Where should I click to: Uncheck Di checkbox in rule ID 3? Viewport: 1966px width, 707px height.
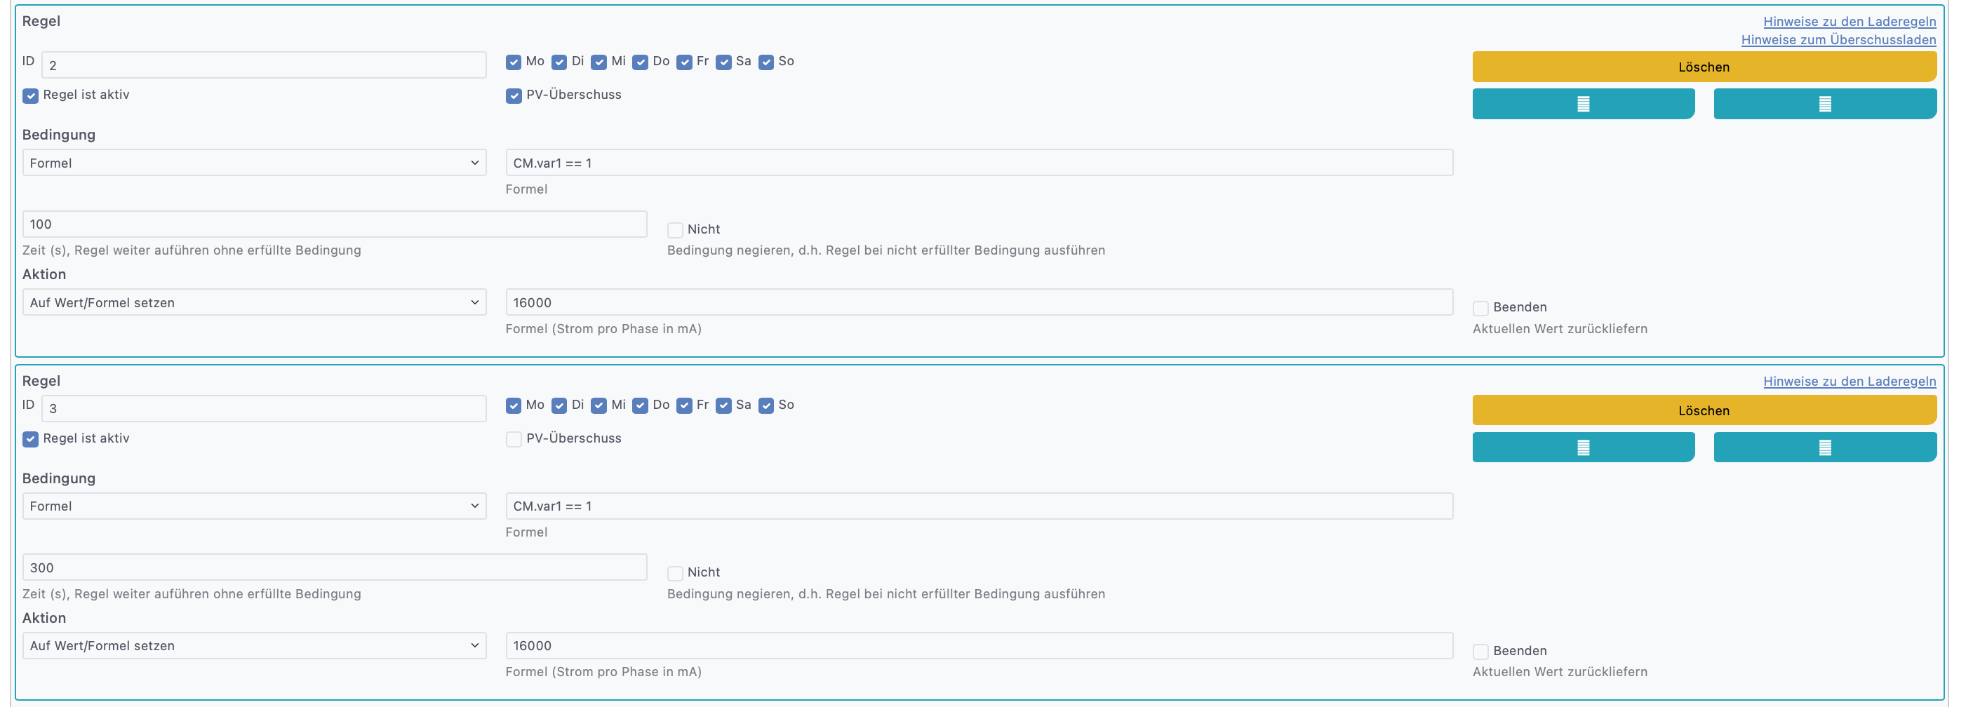coord(559,405)
